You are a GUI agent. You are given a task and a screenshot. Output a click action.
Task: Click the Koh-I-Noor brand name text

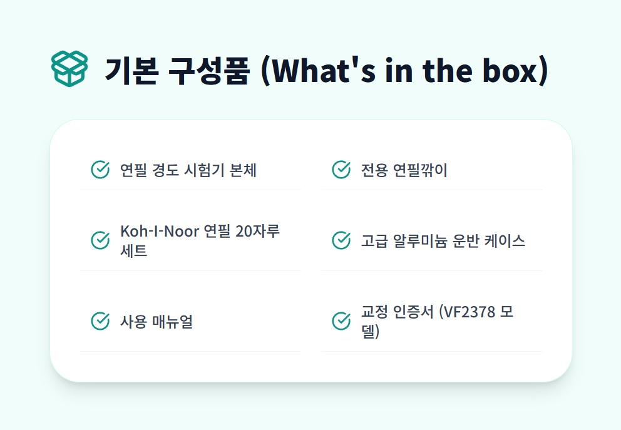pos(160,231)
